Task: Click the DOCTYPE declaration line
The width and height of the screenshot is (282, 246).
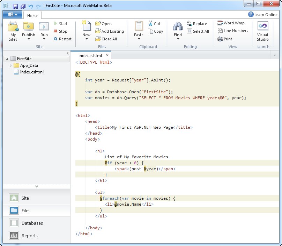Action: point(94,62)
